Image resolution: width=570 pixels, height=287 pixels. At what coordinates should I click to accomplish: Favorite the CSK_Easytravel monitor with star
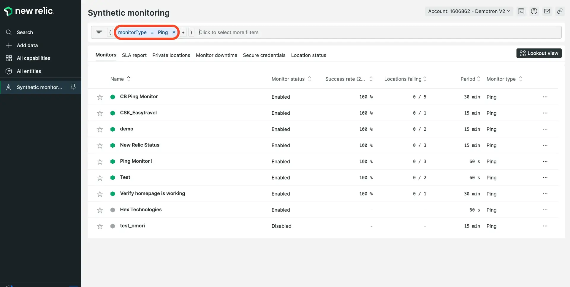pyautogui.click(x=100, y=113)
